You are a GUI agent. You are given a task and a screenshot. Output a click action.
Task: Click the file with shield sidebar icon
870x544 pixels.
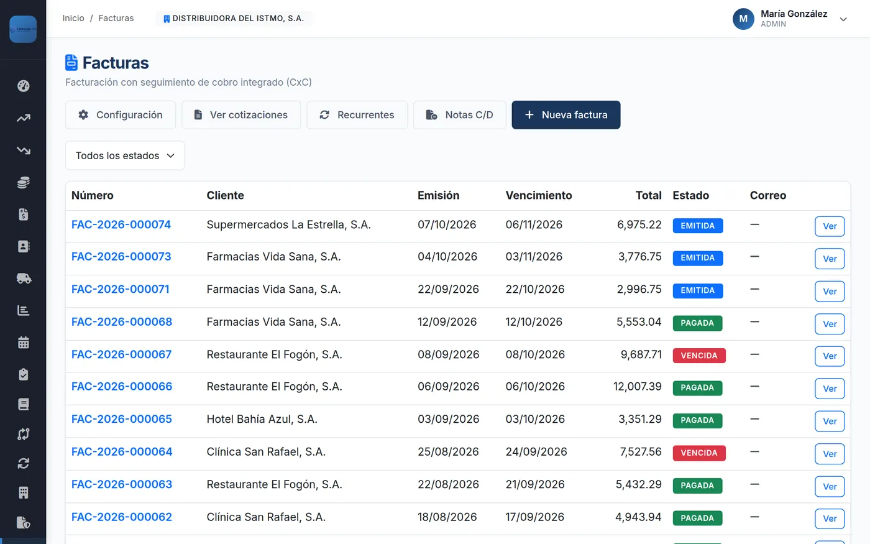point(24,522)
